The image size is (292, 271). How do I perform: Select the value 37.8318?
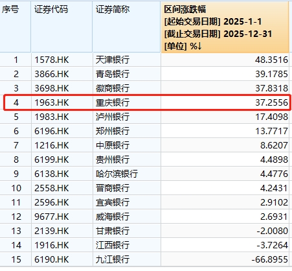[x=271, y=88]
